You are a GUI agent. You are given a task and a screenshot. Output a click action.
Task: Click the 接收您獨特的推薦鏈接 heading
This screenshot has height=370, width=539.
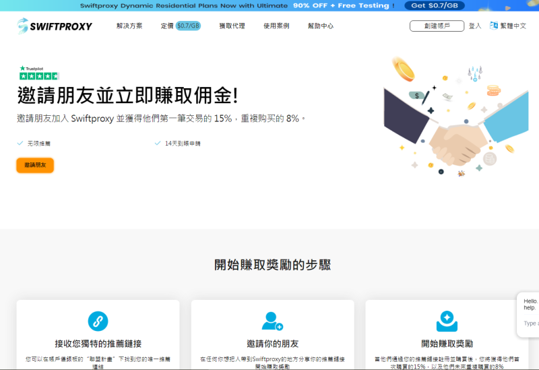click(x=98, y=344)
